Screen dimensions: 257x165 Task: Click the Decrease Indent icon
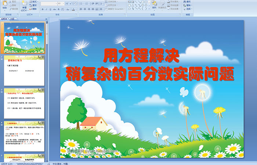tap(93, 3)
